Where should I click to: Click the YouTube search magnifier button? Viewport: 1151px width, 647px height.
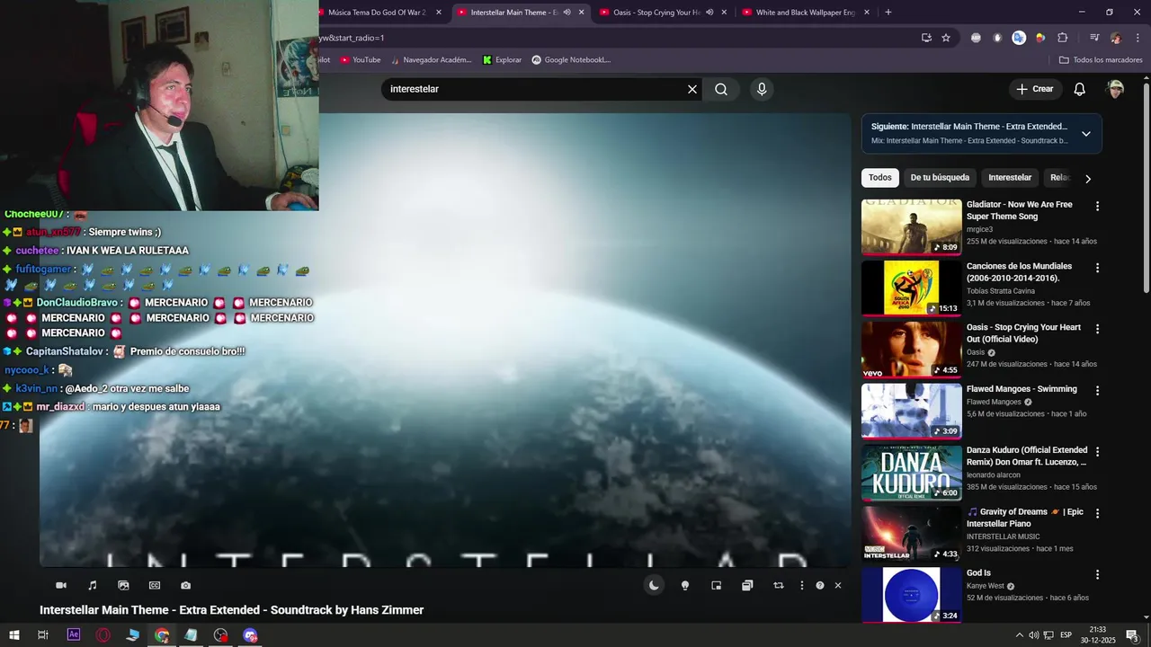pos(721,89)
